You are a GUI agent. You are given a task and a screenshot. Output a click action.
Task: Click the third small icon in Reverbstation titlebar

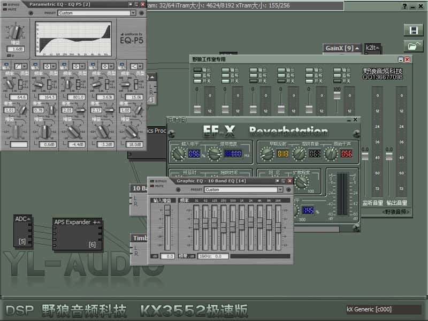(184, 119)
